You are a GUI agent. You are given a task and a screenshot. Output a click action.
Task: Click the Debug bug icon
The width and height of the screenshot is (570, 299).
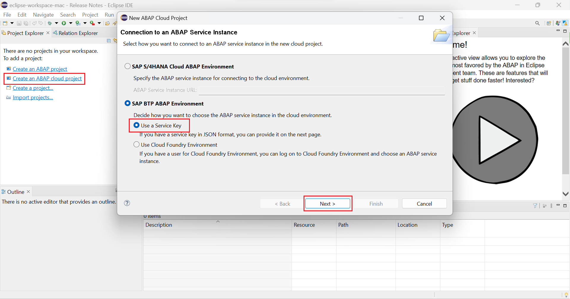[x=50, y=23]
